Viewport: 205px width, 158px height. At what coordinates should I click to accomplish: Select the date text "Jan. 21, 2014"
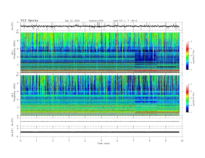coord(72,21)
